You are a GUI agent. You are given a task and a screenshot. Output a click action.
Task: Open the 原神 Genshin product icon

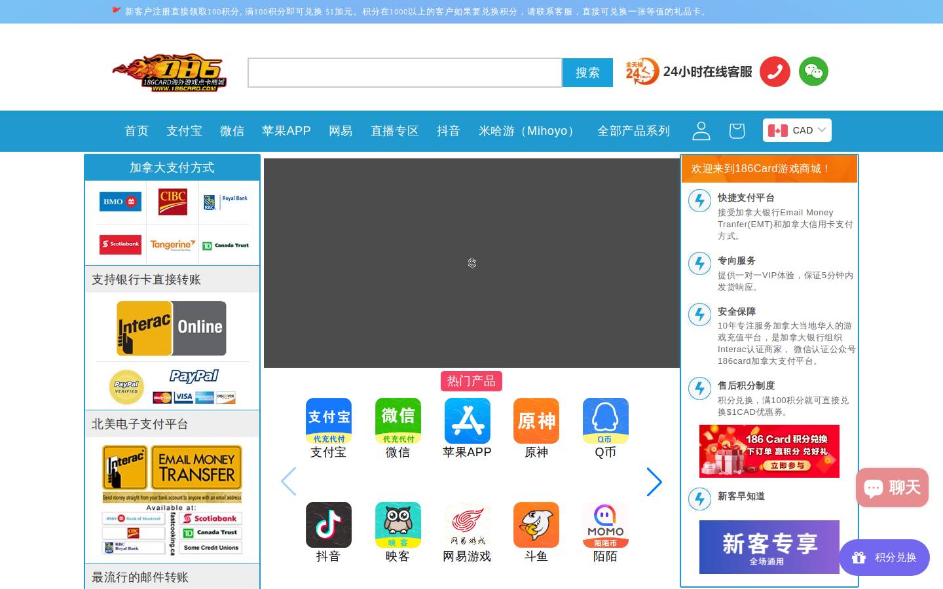point(536,421)
